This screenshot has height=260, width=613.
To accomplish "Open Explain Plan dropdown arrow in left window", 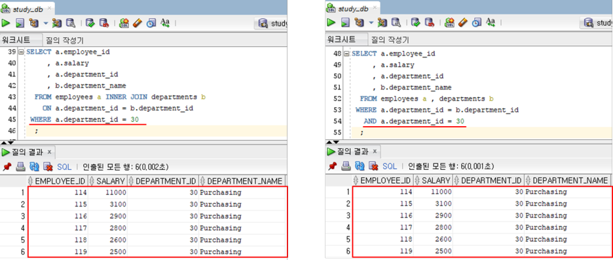I will click(45, 23).
